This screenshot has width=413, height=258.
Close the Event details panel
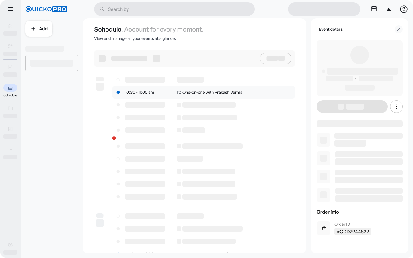coord(398,29)
